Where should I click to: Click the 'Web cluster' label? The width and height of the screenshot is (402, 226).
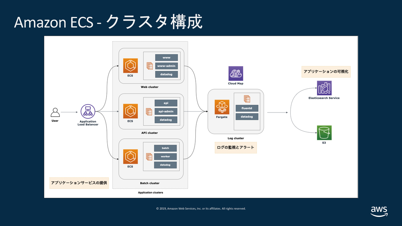(x=149, y=87)
